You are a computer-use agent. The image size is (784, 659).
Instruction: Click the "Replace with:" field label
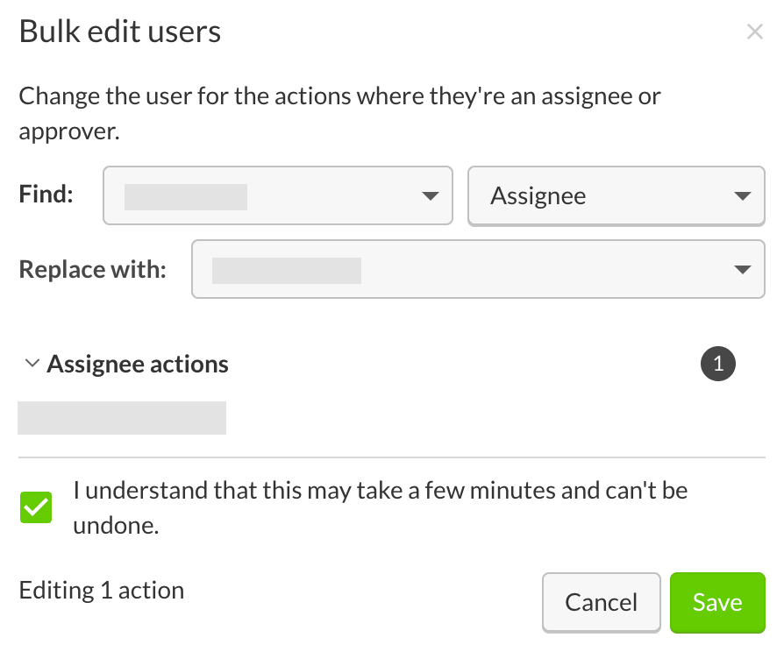[x=92, y=268]
